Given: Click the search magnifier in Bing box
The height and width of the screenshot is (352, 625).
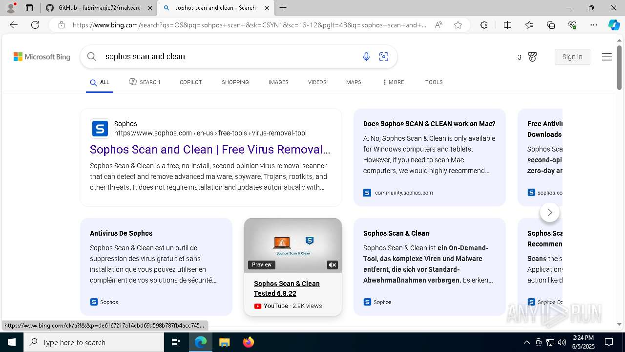Looking at the screenshot, I should 91,57.
